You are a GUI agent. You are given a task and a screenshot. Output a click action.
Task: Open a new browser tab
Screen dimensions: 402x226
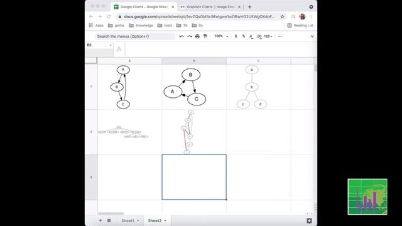(x=250, y=7)
